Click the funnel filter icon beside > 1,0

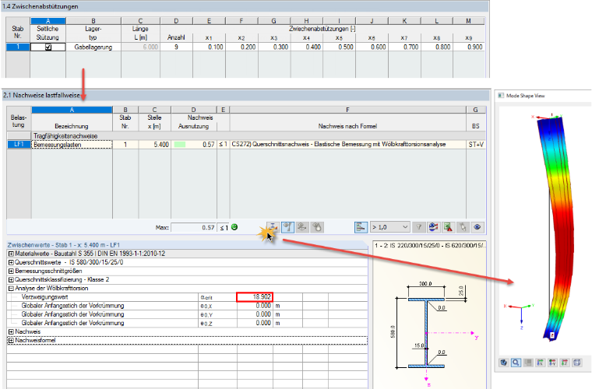(x=419, y=227)
